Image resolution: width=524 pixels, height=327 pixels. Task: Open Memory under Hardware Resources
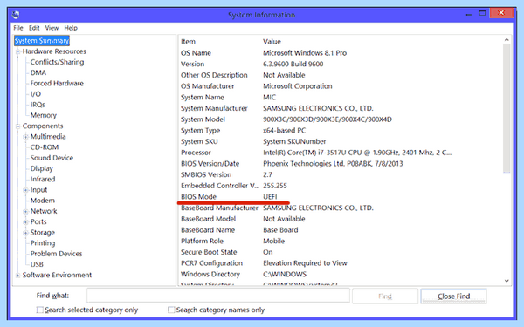(x=44, y=115)
